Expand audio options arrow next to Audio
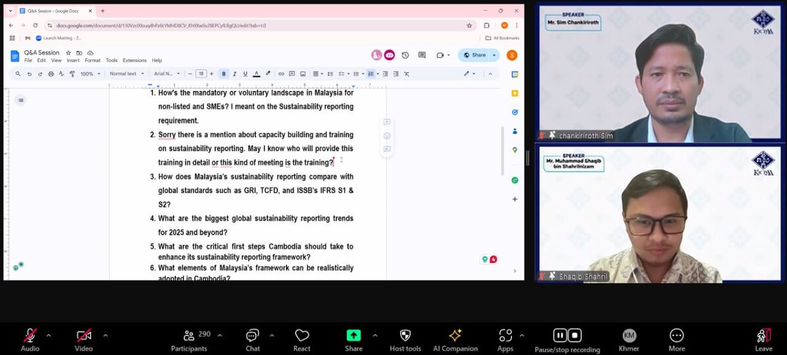Viewport: 787px width, 355px height. (49, 335)
